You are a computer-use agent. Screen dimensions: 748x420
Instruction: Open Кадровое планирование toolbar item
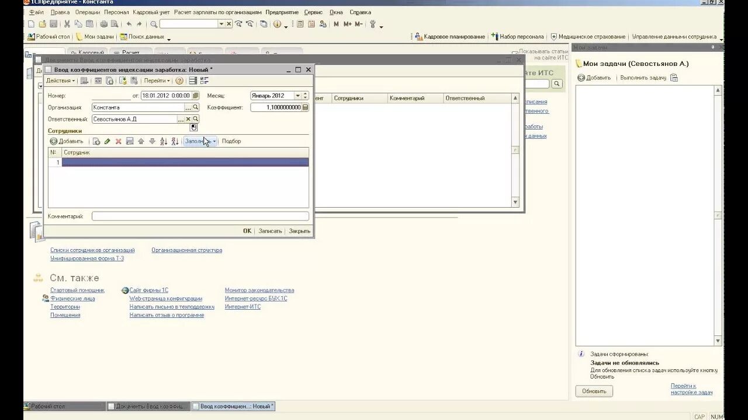coord(450,37)
